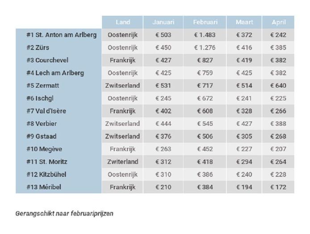Screen dimensions: 310x234
Task: Select Gstaad's February price € 506
Action: (x=205, y=136)
